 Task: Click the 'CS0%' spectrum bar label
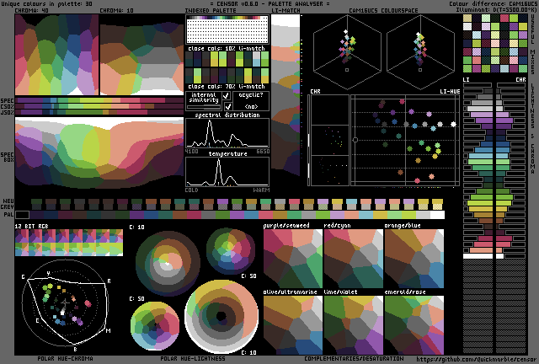[x=8, y=106]
